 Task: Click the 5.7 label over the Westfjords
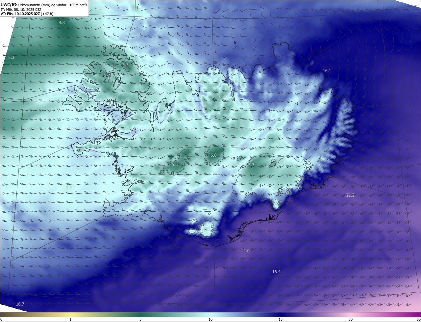pos(125,65)
